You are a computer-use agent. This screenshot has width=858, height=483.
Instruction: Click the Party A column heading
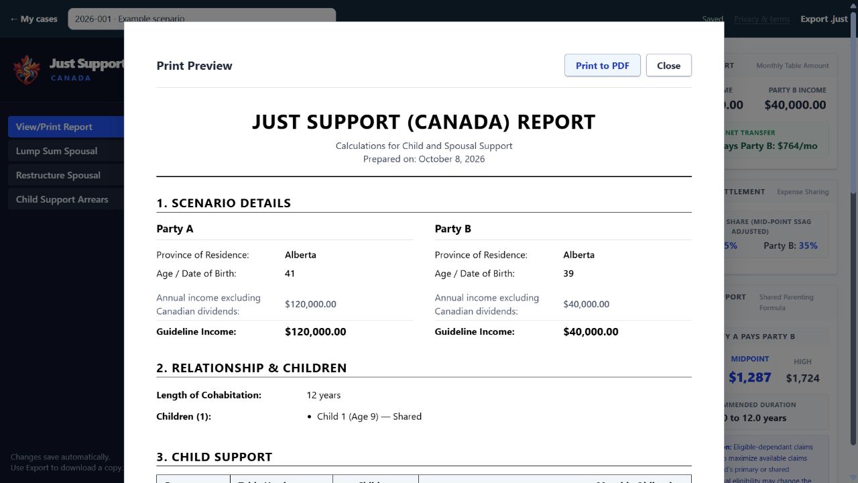(175, 229)
